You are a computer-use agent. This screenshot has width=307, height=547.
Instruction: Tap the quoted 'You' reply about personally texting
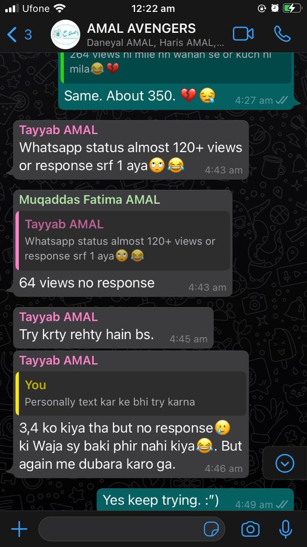[131, 394]
